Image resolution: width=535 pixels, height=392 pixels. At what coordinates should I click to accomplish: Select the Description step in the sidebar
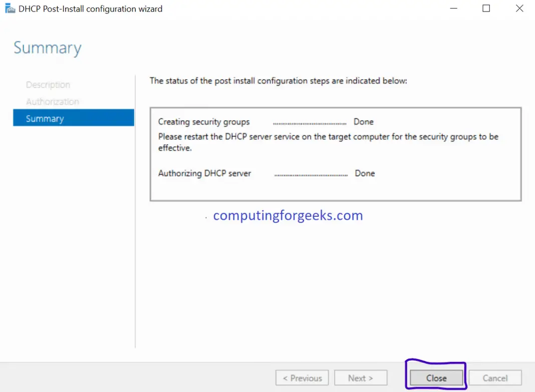coord(48,85)
